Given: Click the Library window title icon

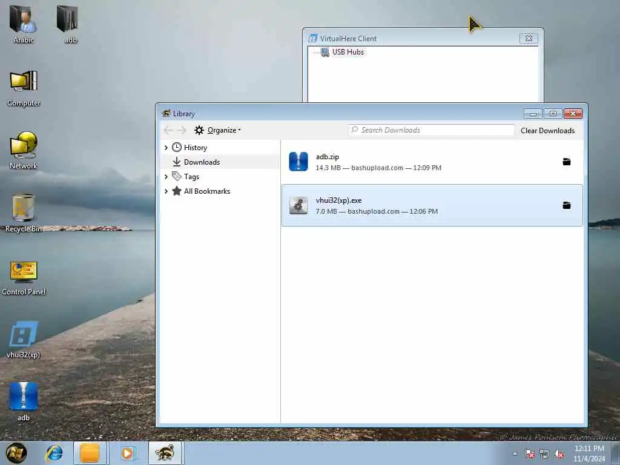Looking at the screenshot, I should (166, 113).
